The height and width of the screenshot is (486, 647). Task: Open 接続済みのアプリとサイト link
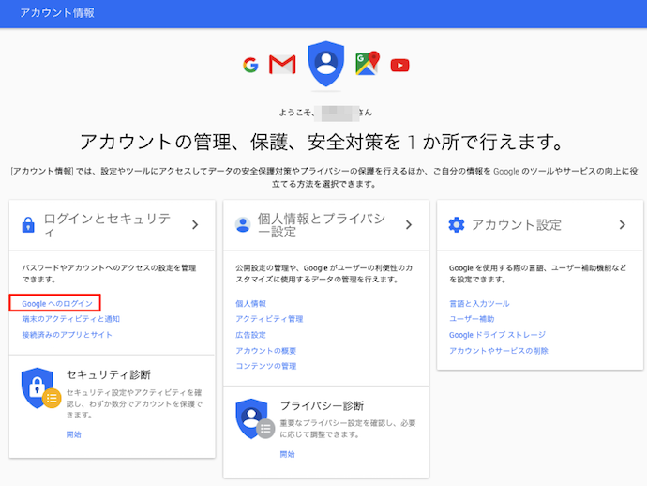click(67, 334)
